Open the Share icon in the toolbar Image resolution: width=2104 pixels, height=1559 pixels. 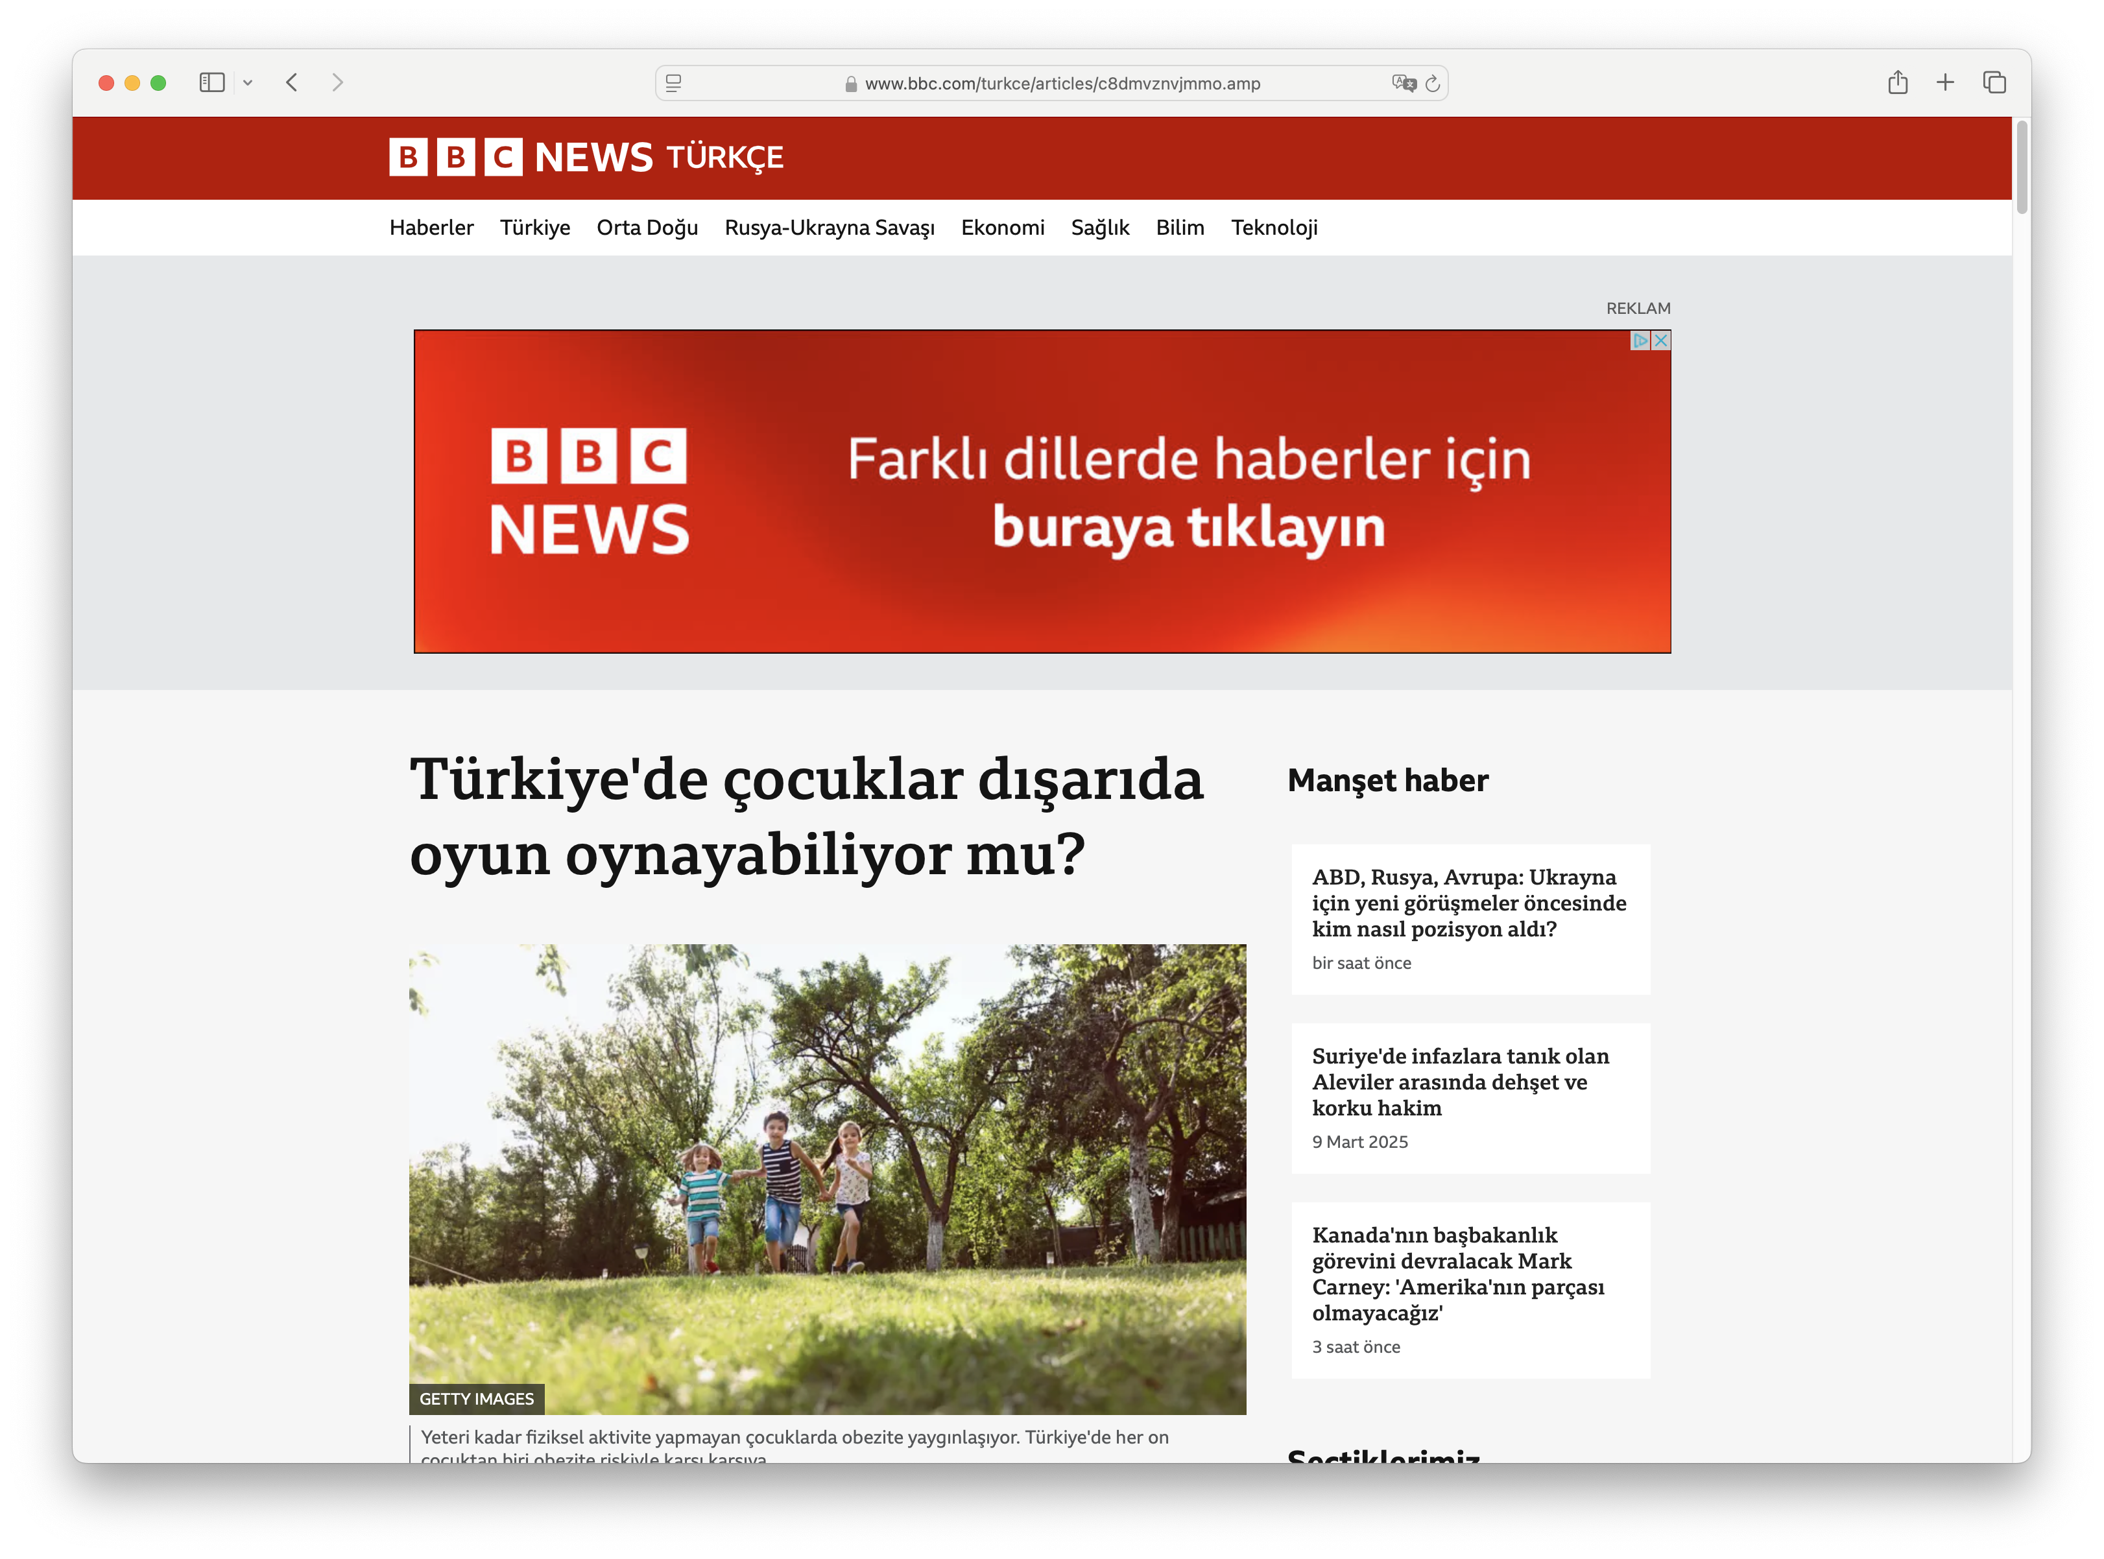point(1897,82)
